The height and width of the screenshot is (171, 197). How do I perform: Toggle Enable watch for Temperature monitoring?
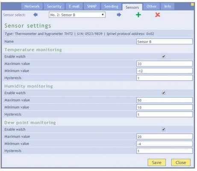point(164,56)
